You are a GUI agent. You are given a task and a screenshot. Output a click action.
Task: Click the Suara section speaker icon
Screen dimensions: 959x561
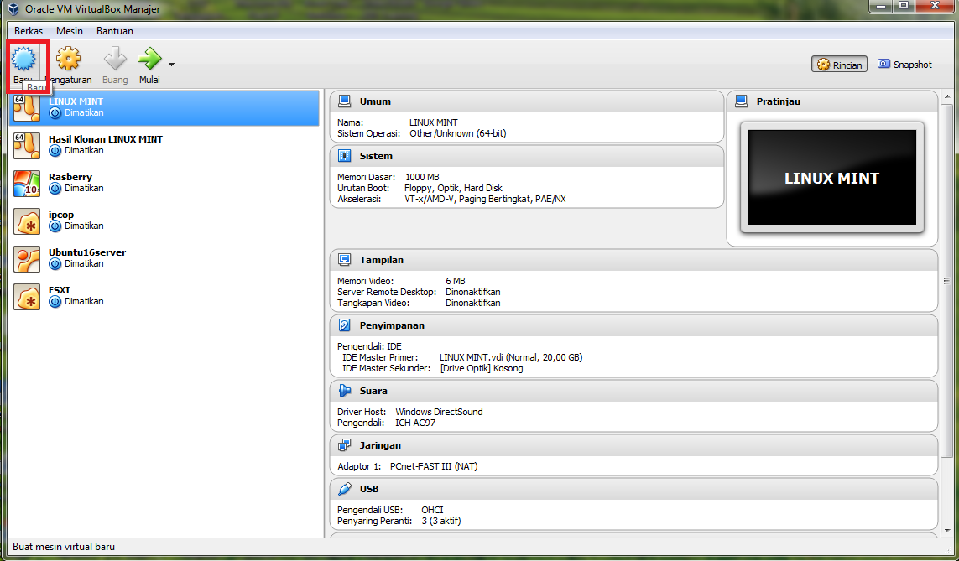344,391
